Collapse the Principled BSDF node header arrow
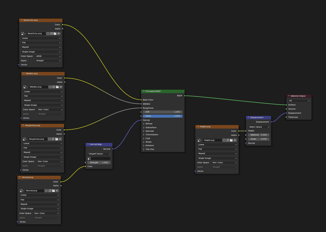The image size is (326, 232). point(144,91)
